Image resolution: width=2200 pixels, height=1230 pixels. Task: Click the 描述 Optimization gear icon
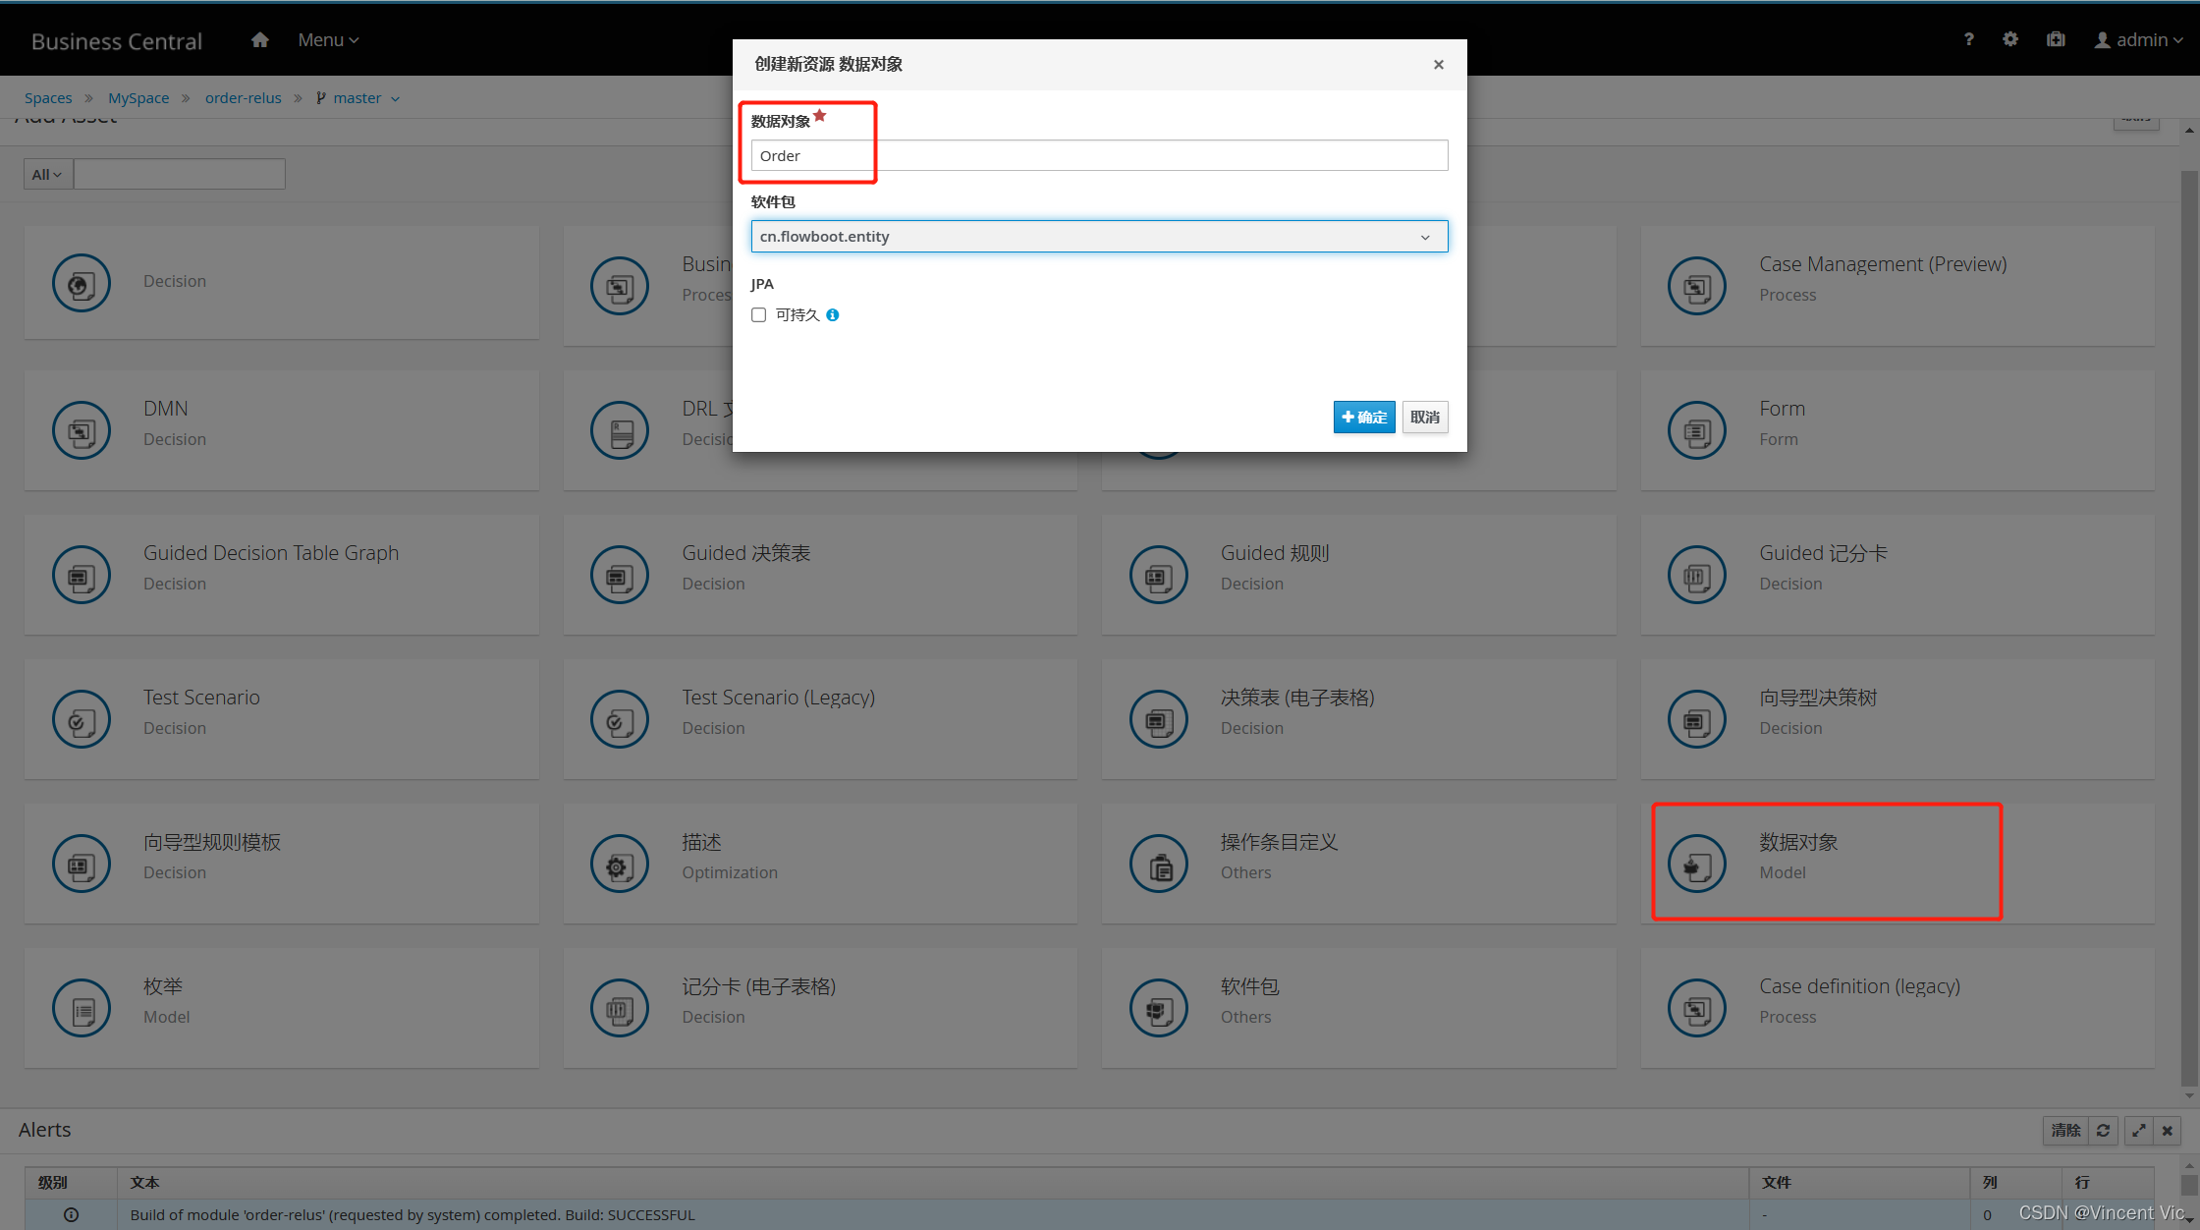pyautogui.click(x=619, y=865)
